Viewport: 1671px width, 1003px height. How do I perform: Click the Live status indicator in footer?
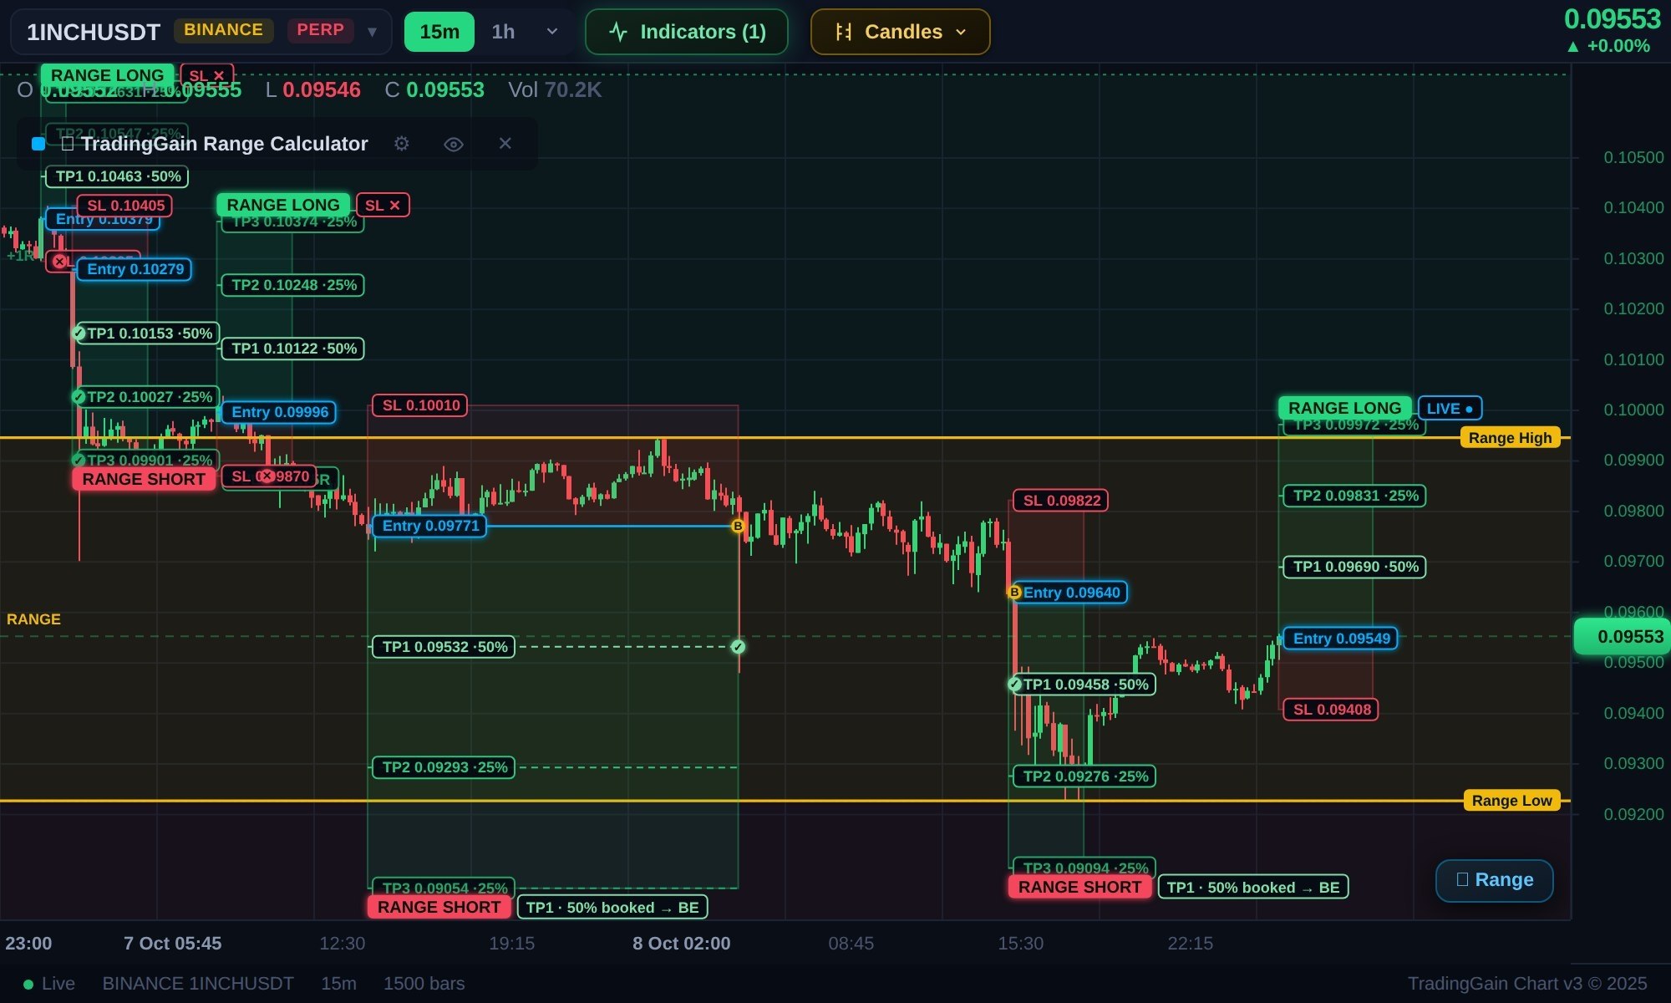[48, 984]
